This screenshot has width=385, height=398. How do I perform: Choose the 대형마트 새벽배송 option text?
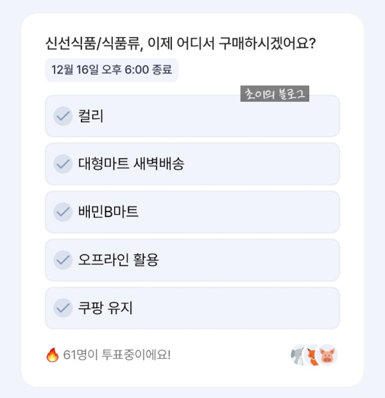click(x=132, y=164)
